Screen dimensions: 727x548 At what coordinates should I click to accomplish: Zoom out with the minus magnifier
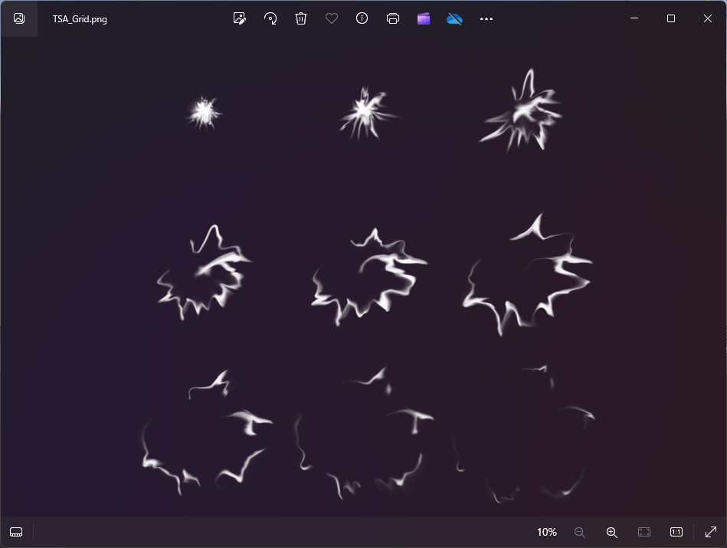tap(580, 532)
